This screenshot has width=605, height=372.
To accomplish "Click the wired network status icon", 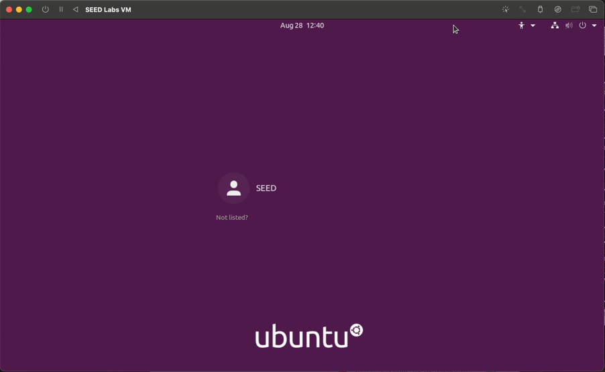I will tap(555, 25).
